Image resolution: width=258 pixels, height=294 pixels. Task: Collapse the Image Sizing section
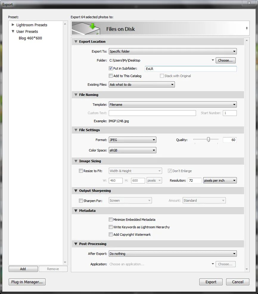(76, 161)
